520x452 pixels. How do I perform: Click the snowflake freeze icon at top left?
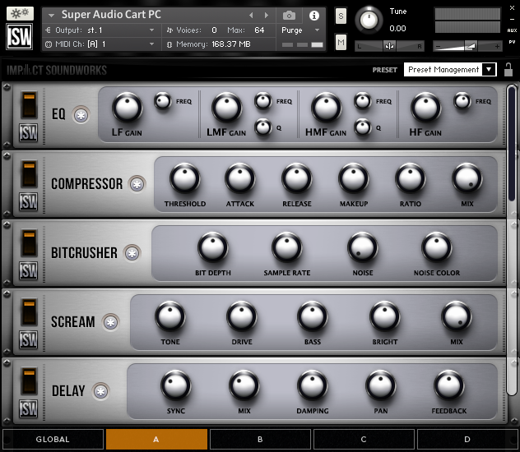(x=20, y=14)
